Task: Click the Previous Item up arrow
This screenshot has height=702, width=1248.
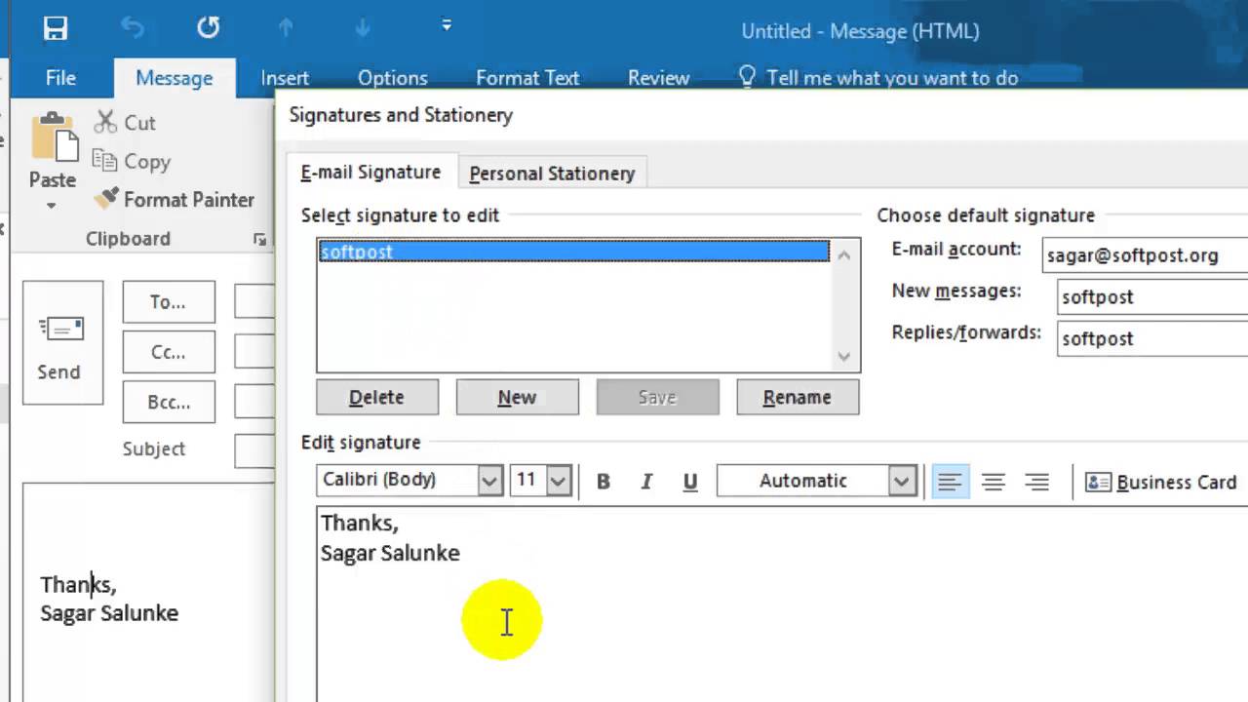Action: (286, 28)
